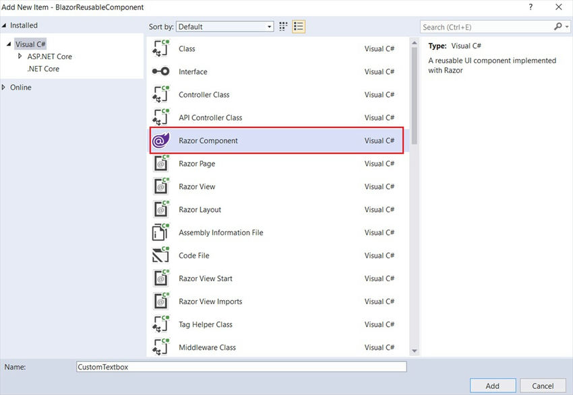Image resolution: width=573 pixels, height=395 pixels.
Task: Click the Tag Helper Class icon
Action: (161, 324)
